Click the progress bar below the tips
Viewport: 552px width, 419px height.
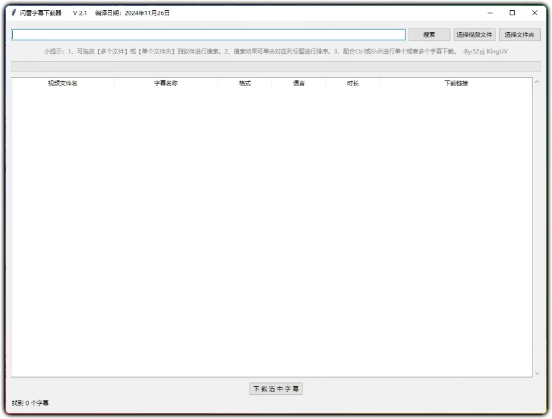click(275, 66)
